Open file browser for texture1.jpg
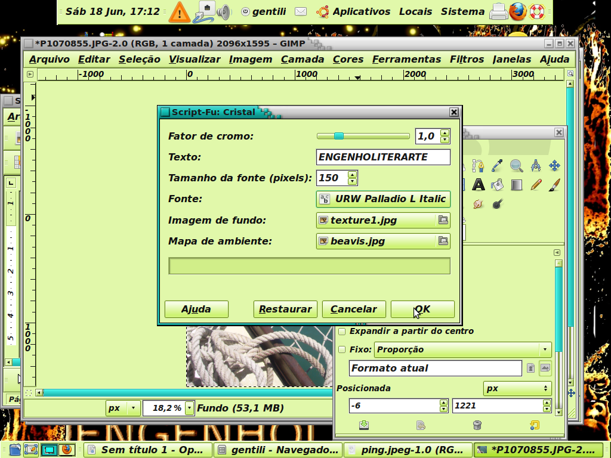611x458 pixels. coord(443,220)
